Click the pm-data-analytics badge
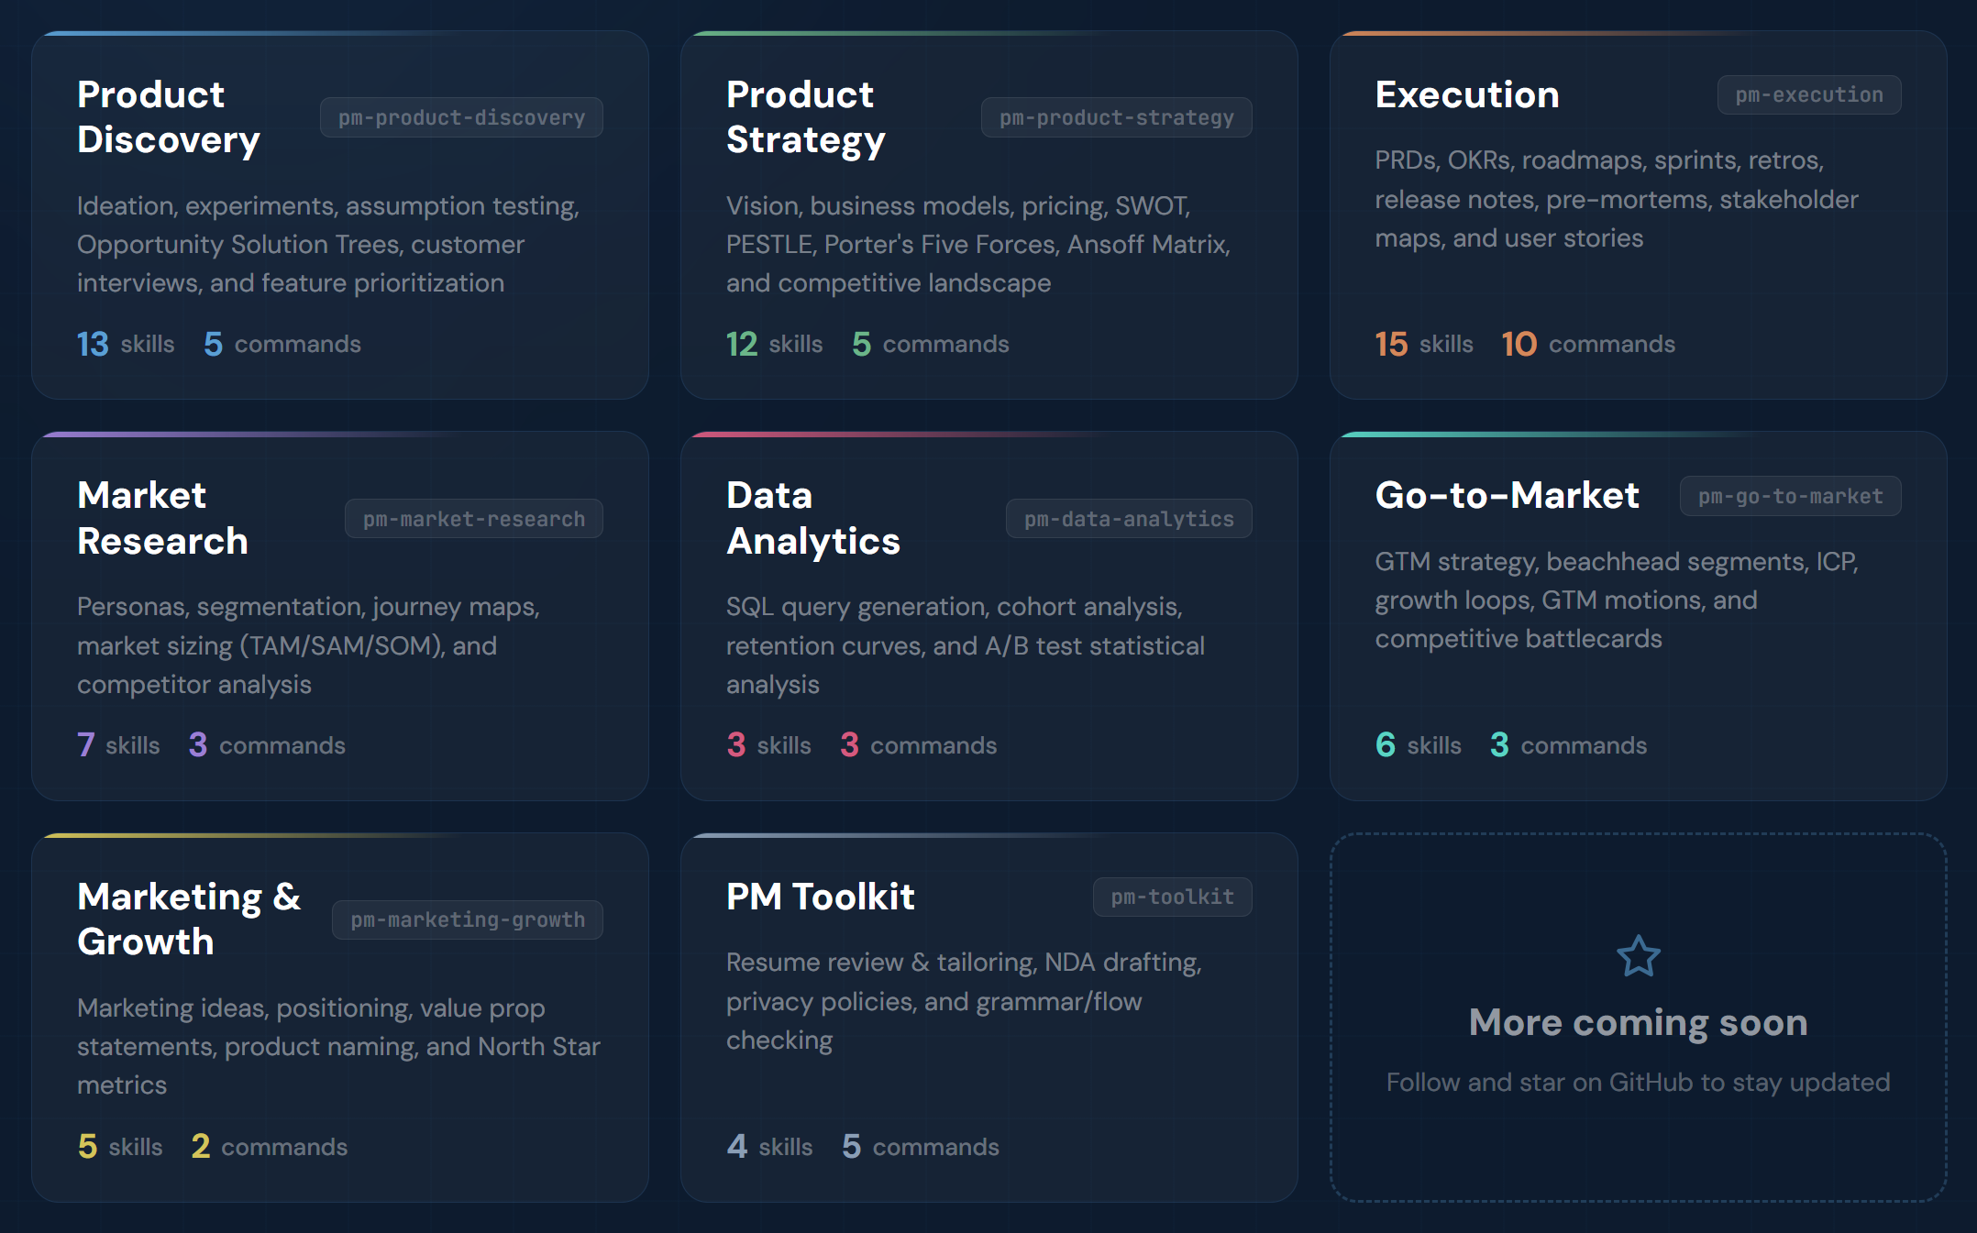The width and height of the screenshot is (1977, 1233). coord(1129,518)
